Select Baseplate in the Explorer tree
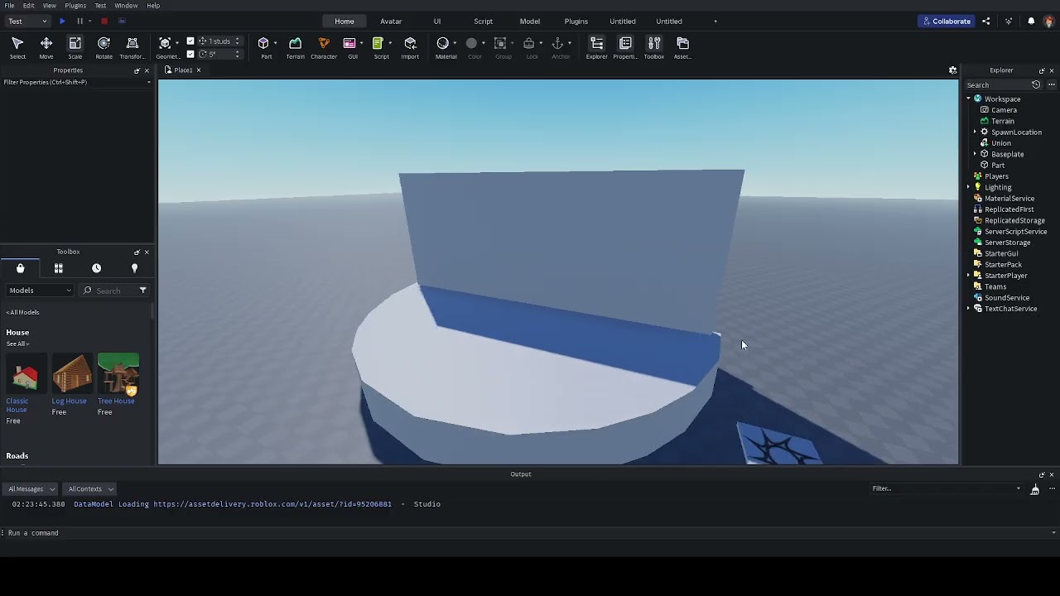Screen dimensions: 1060x596 (1007, 154)
